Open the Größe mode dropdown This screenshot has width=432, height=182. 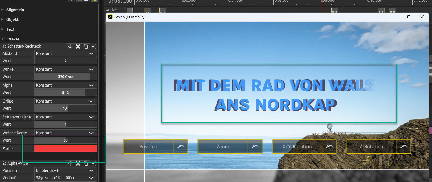click(66, 101)
